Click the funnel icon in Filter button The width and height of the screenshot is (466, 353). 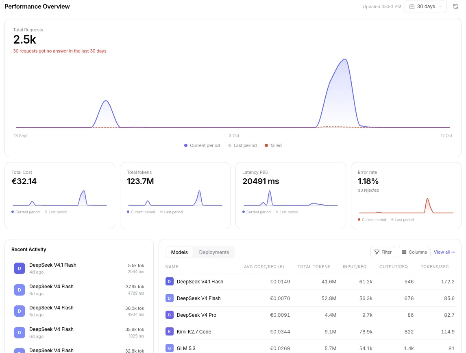[377, 252]
